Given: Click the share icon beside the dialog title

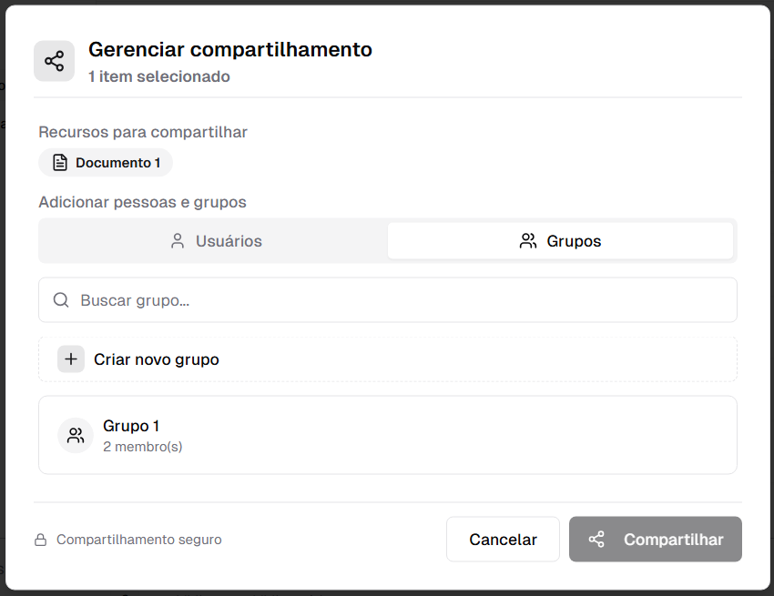Looking at the screenshot, I should (54, 61).
